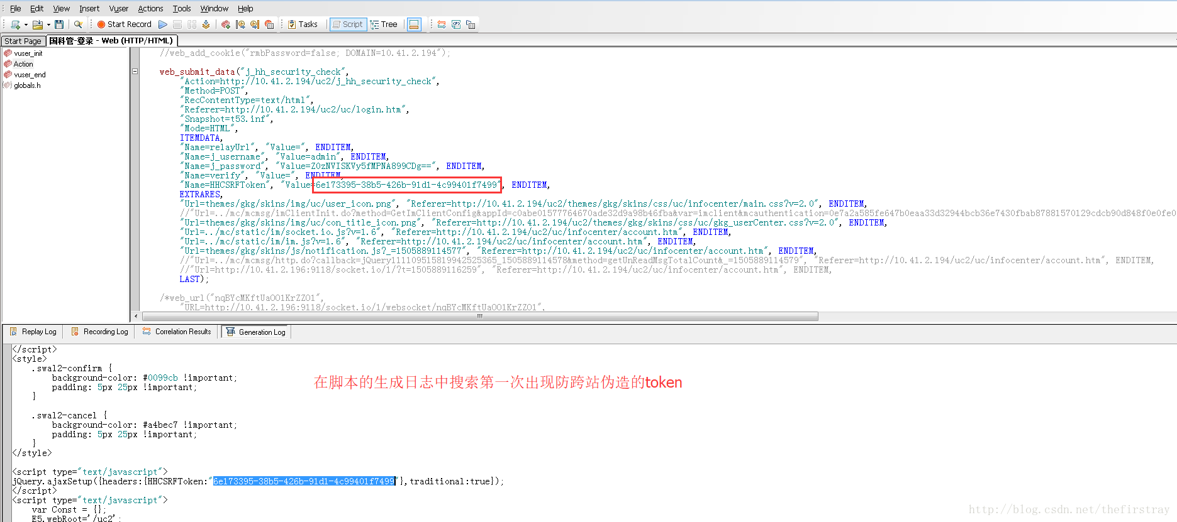Click the highlighted HHCSRFToken value in log

304,481
